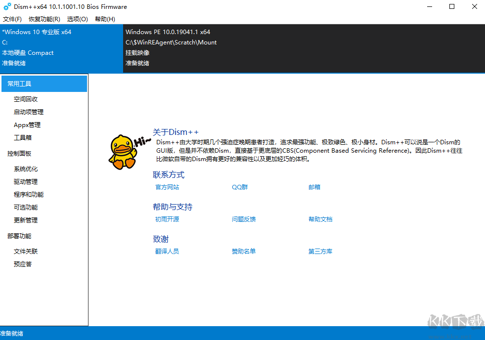Open the 文件(F) menu
This screenshot has height=340, width=485.
(12, 19)
